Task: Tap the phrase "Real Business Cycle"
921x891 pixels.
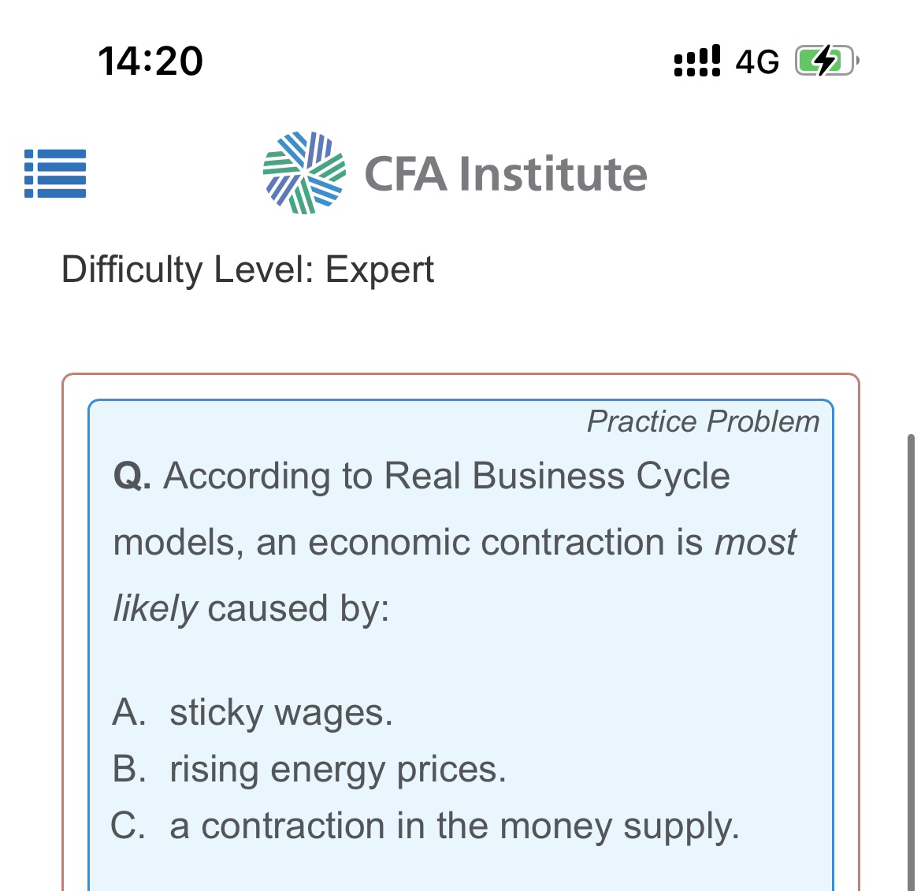Action: coord(556,477)
